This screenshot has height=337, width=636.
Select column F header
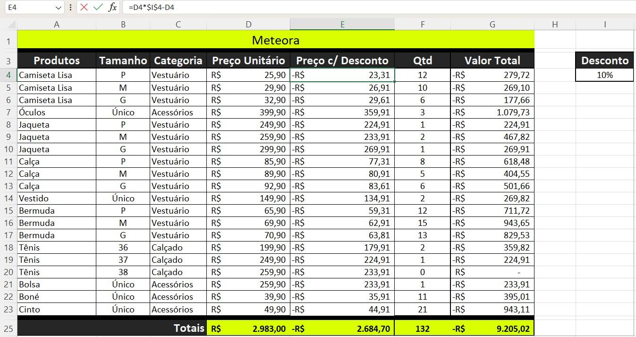click(x=423, y=25)
